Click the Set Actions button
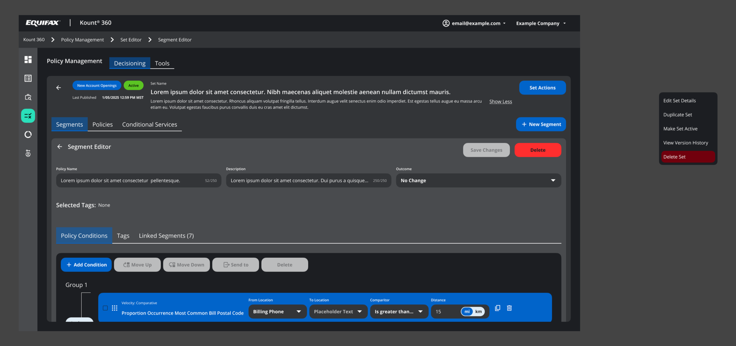 542,88
